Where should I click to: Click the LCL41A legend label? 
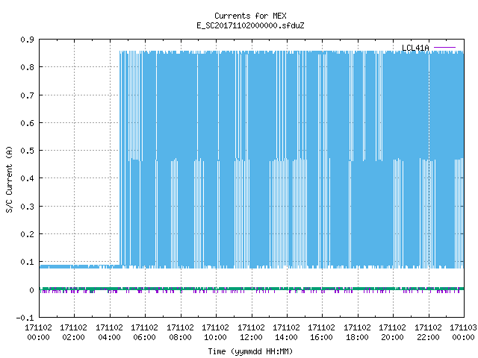pyautogui.click(x=415, y=48)
